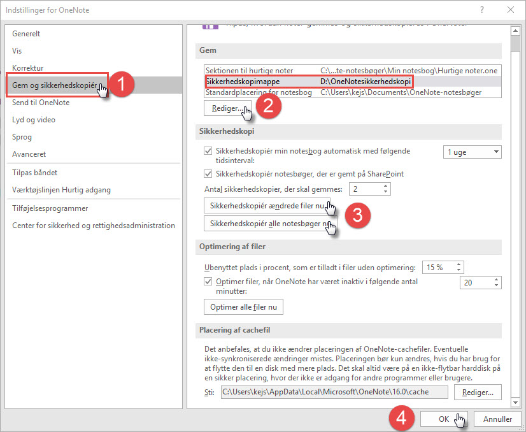The height and width of the screenshot is (432, 526).
Task: Increase number of backup copies
Action: pos(385,186)
